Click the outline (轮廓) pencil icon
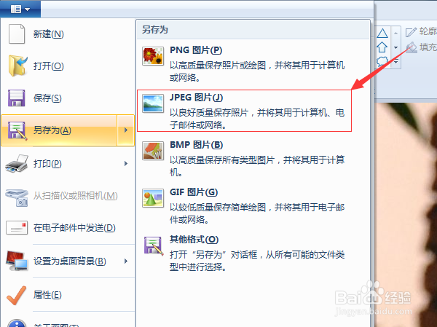 (411, 32)
